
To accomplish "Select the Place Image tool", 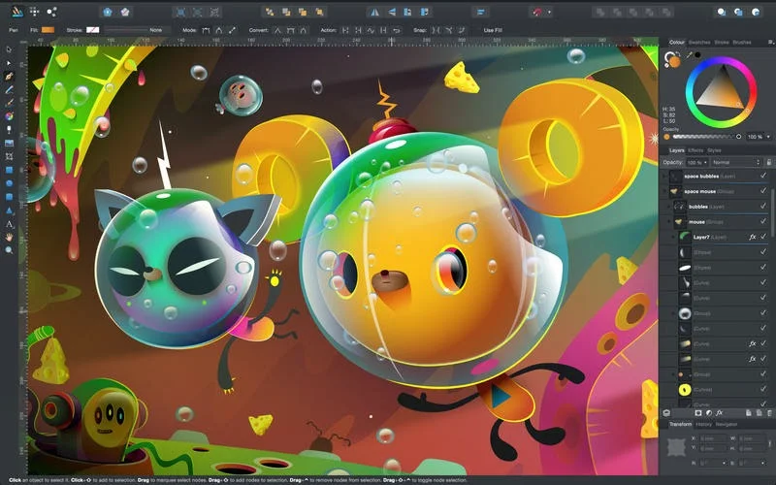I will click(9, 143).
